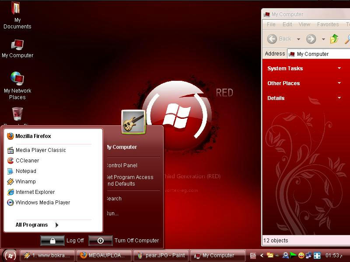The height and width of the screenshot is (262, 350).
Task: Click the Media Player Classic icon
Action: pos(10,150)
